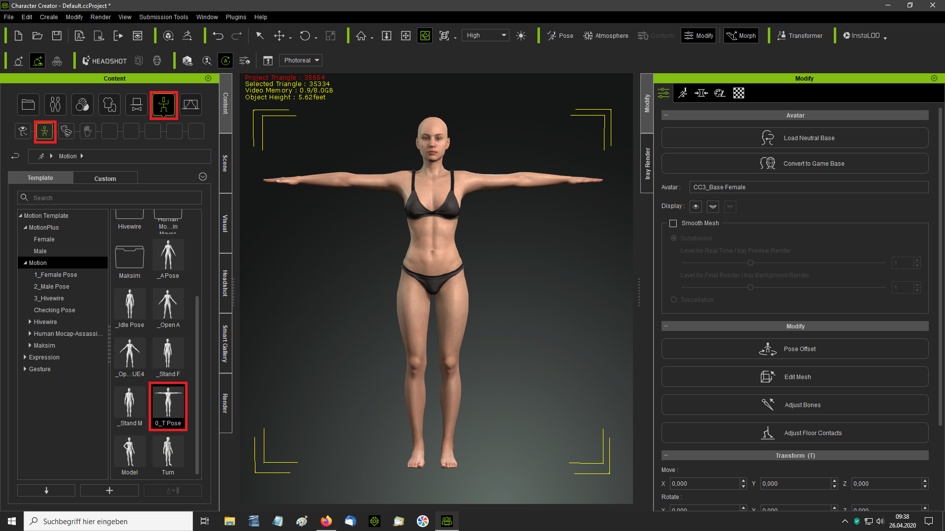The height and width of the screenshot is (531, 945).
Task: Switch to the Custom tab
Action: [x=105, y=178]
